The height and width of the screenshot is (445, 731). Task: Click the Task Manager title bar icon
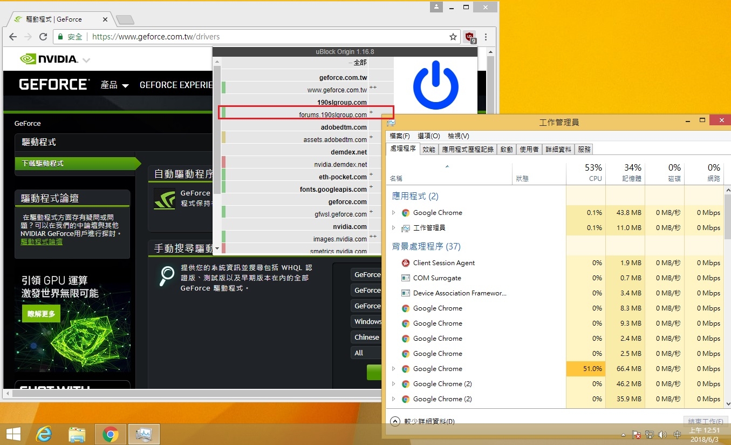click(391, 123)
